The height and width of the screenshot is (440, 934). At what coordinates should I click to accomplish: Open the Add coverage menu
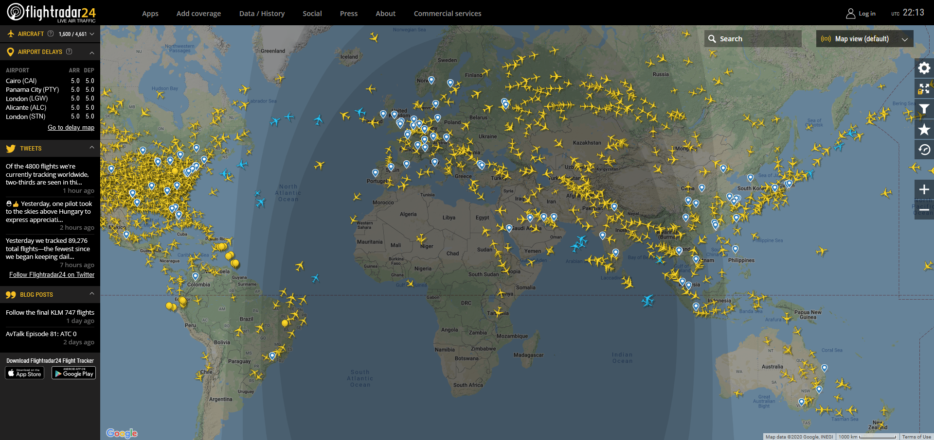pyautogui.click(x=198, y=14)
